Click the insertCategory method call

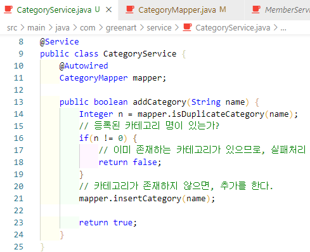(x=147, y=199)
